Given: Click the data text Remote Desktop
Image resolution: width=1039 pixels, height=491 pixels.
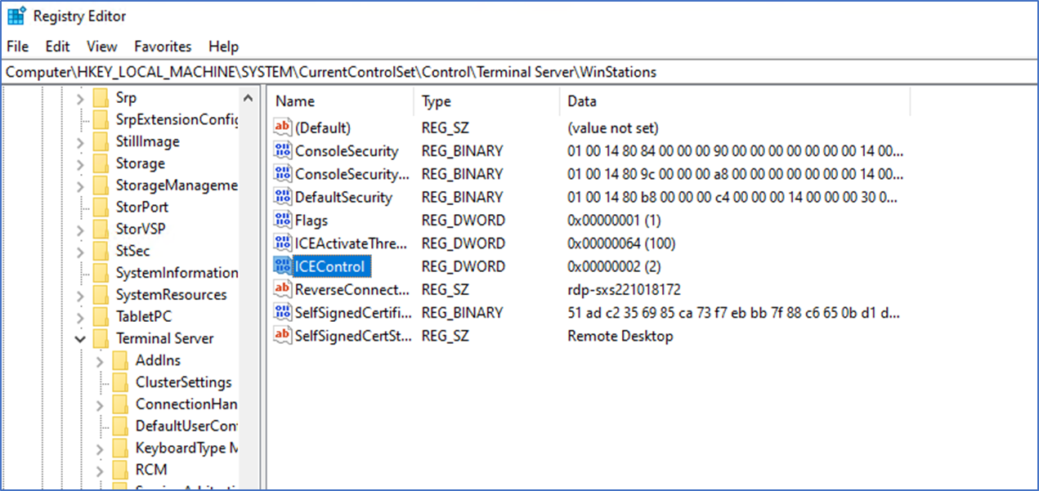Looking at the screenshot, I should tap(620, 335).
